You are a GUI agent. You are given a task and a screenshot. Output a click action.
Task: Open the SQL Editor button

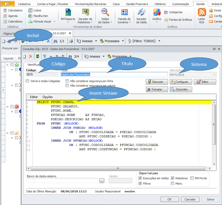click(205, 82)
